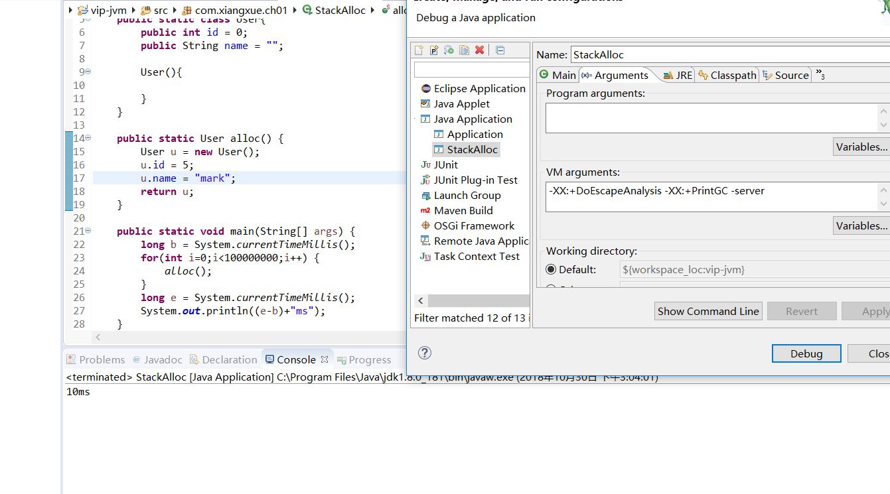Screen dimensions: 890x494
Task: Click the Revert button
Action: tap(802, 311)
